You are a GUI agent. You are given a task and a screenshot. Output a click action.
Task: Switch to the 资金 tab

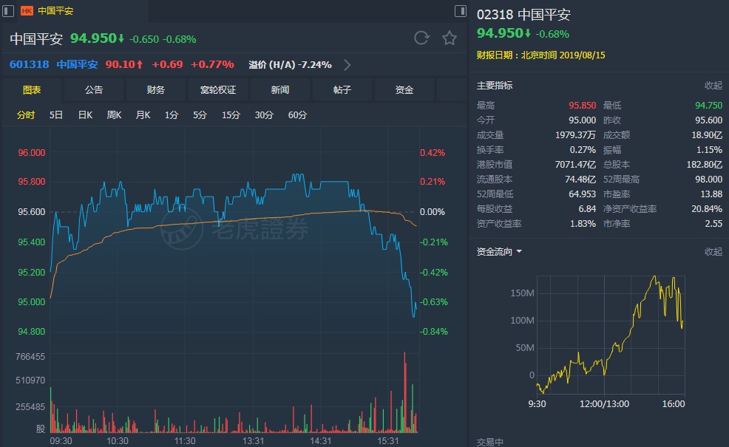pos(404,90)
